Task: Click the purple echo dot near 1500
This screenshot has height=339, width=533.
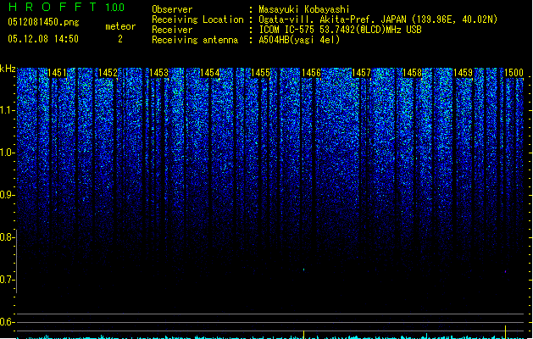Action: coord(506,272)
